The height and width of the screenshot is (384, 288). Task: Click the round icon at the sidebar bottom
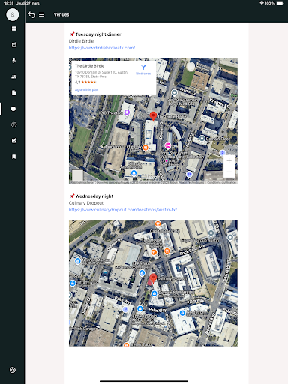click(x=13, y=370)
